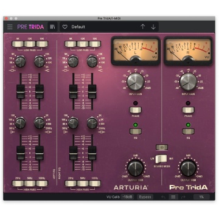Screen dimensions: 219x219
Task: Click the L channel Input Gain knob
Action: pyautogui.click(x=136, y=82)
